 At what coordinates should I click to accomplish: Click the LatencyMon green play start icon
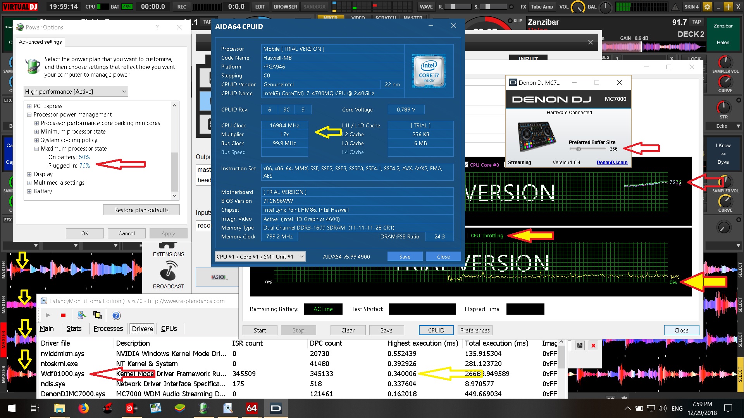(48, 315)
